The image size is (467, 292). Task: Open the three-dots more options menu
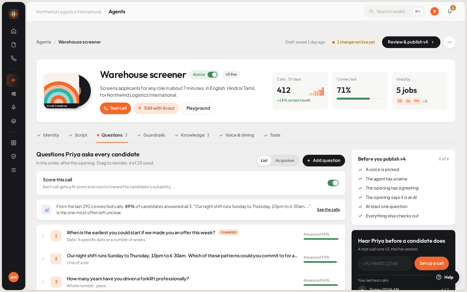pos(449,42)
